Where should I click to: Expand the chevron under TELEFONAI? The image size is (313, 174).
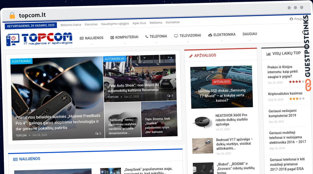click(156, 43)
